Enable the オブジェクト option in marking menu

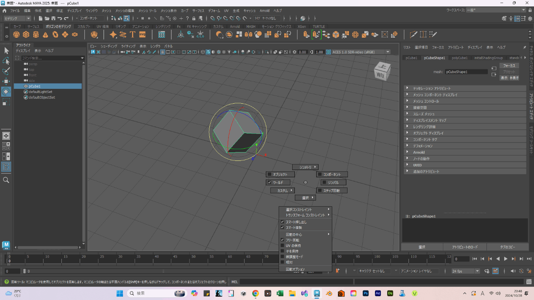tap(281, 174)
